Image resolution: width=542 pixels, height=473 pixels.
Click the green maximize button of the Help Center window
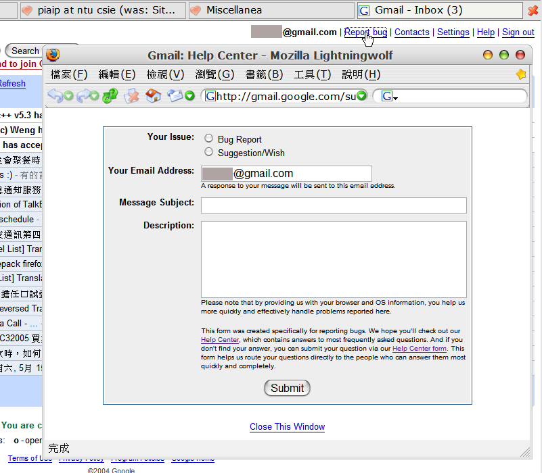click(x=504, y=55)
